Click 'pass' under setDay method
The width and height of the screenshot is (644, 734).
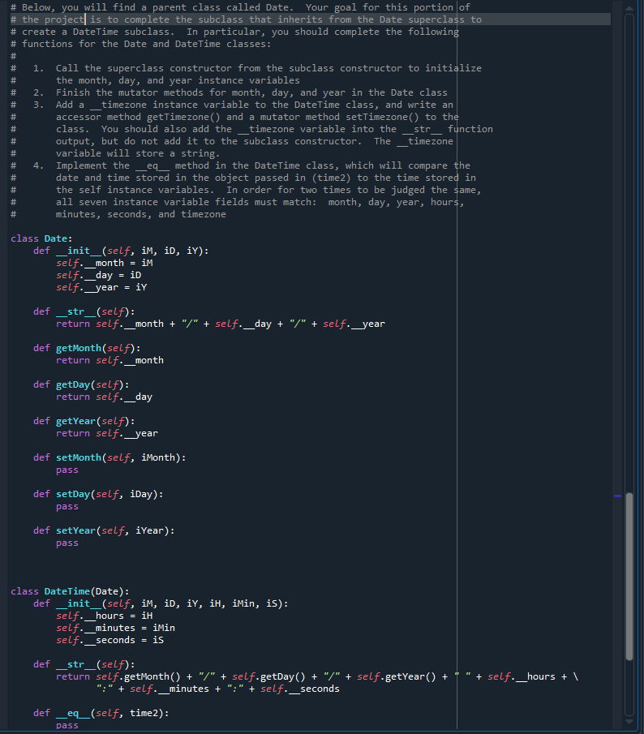pos(67,506)
